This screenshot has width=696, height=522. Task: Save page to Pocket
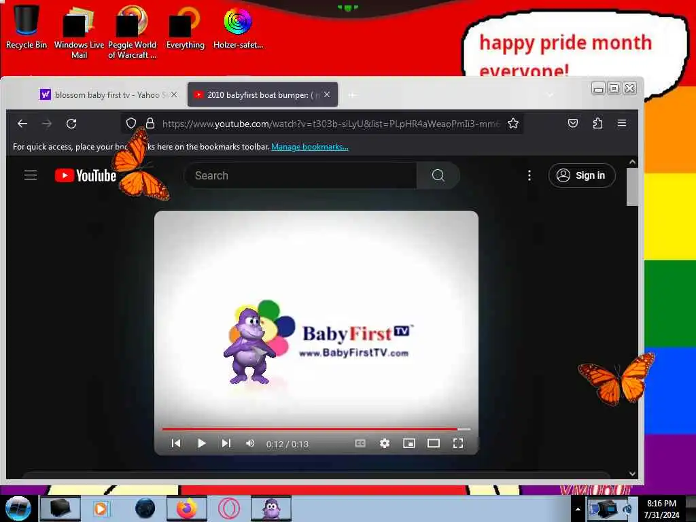coord(573,123)
